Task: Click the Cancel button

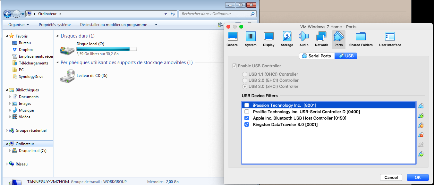Action: pos(391,177)
